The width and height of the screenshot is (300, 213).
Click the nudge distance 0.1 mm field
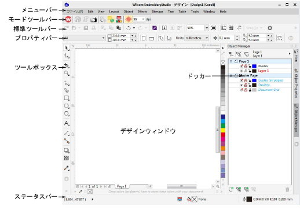tap(226, 38)
